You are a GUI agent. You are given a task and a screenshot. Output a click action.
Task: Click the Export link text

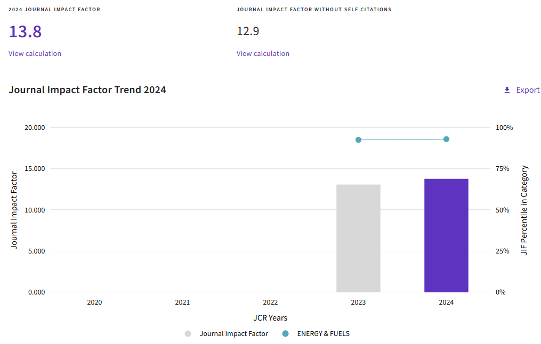pyautogui.click(x=528, y=90)
